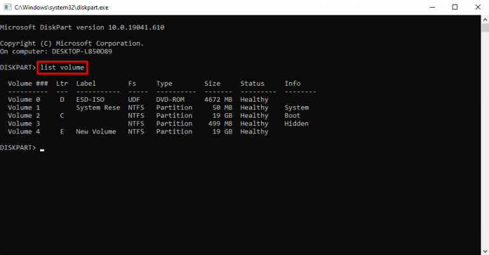The width and height of the screenshot is (489, 255).
Task: Maximize the diskpart console window
Action: click(x=455, y=7)
